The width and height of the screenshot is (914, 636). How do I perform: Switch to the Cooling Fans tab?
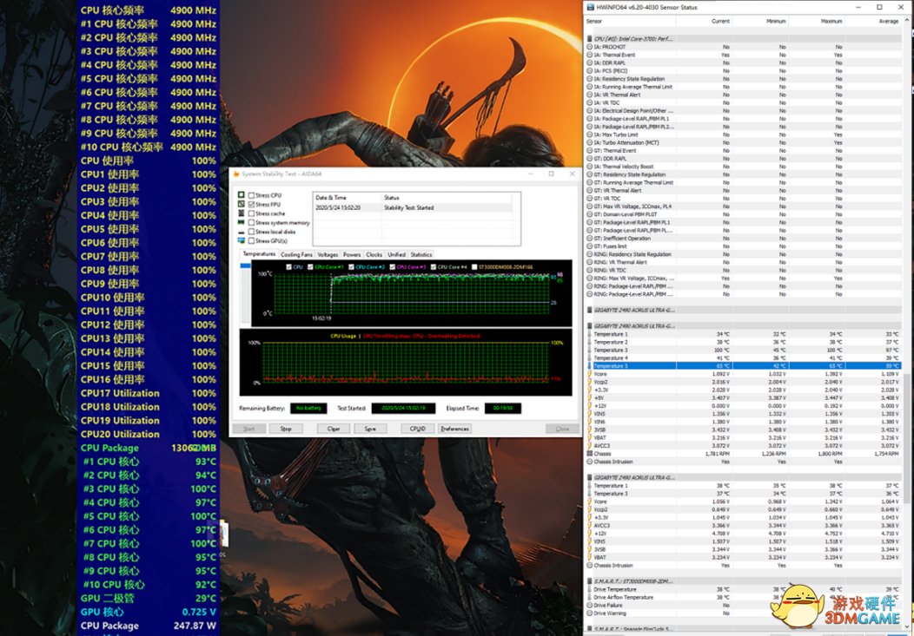coord(296,254)
